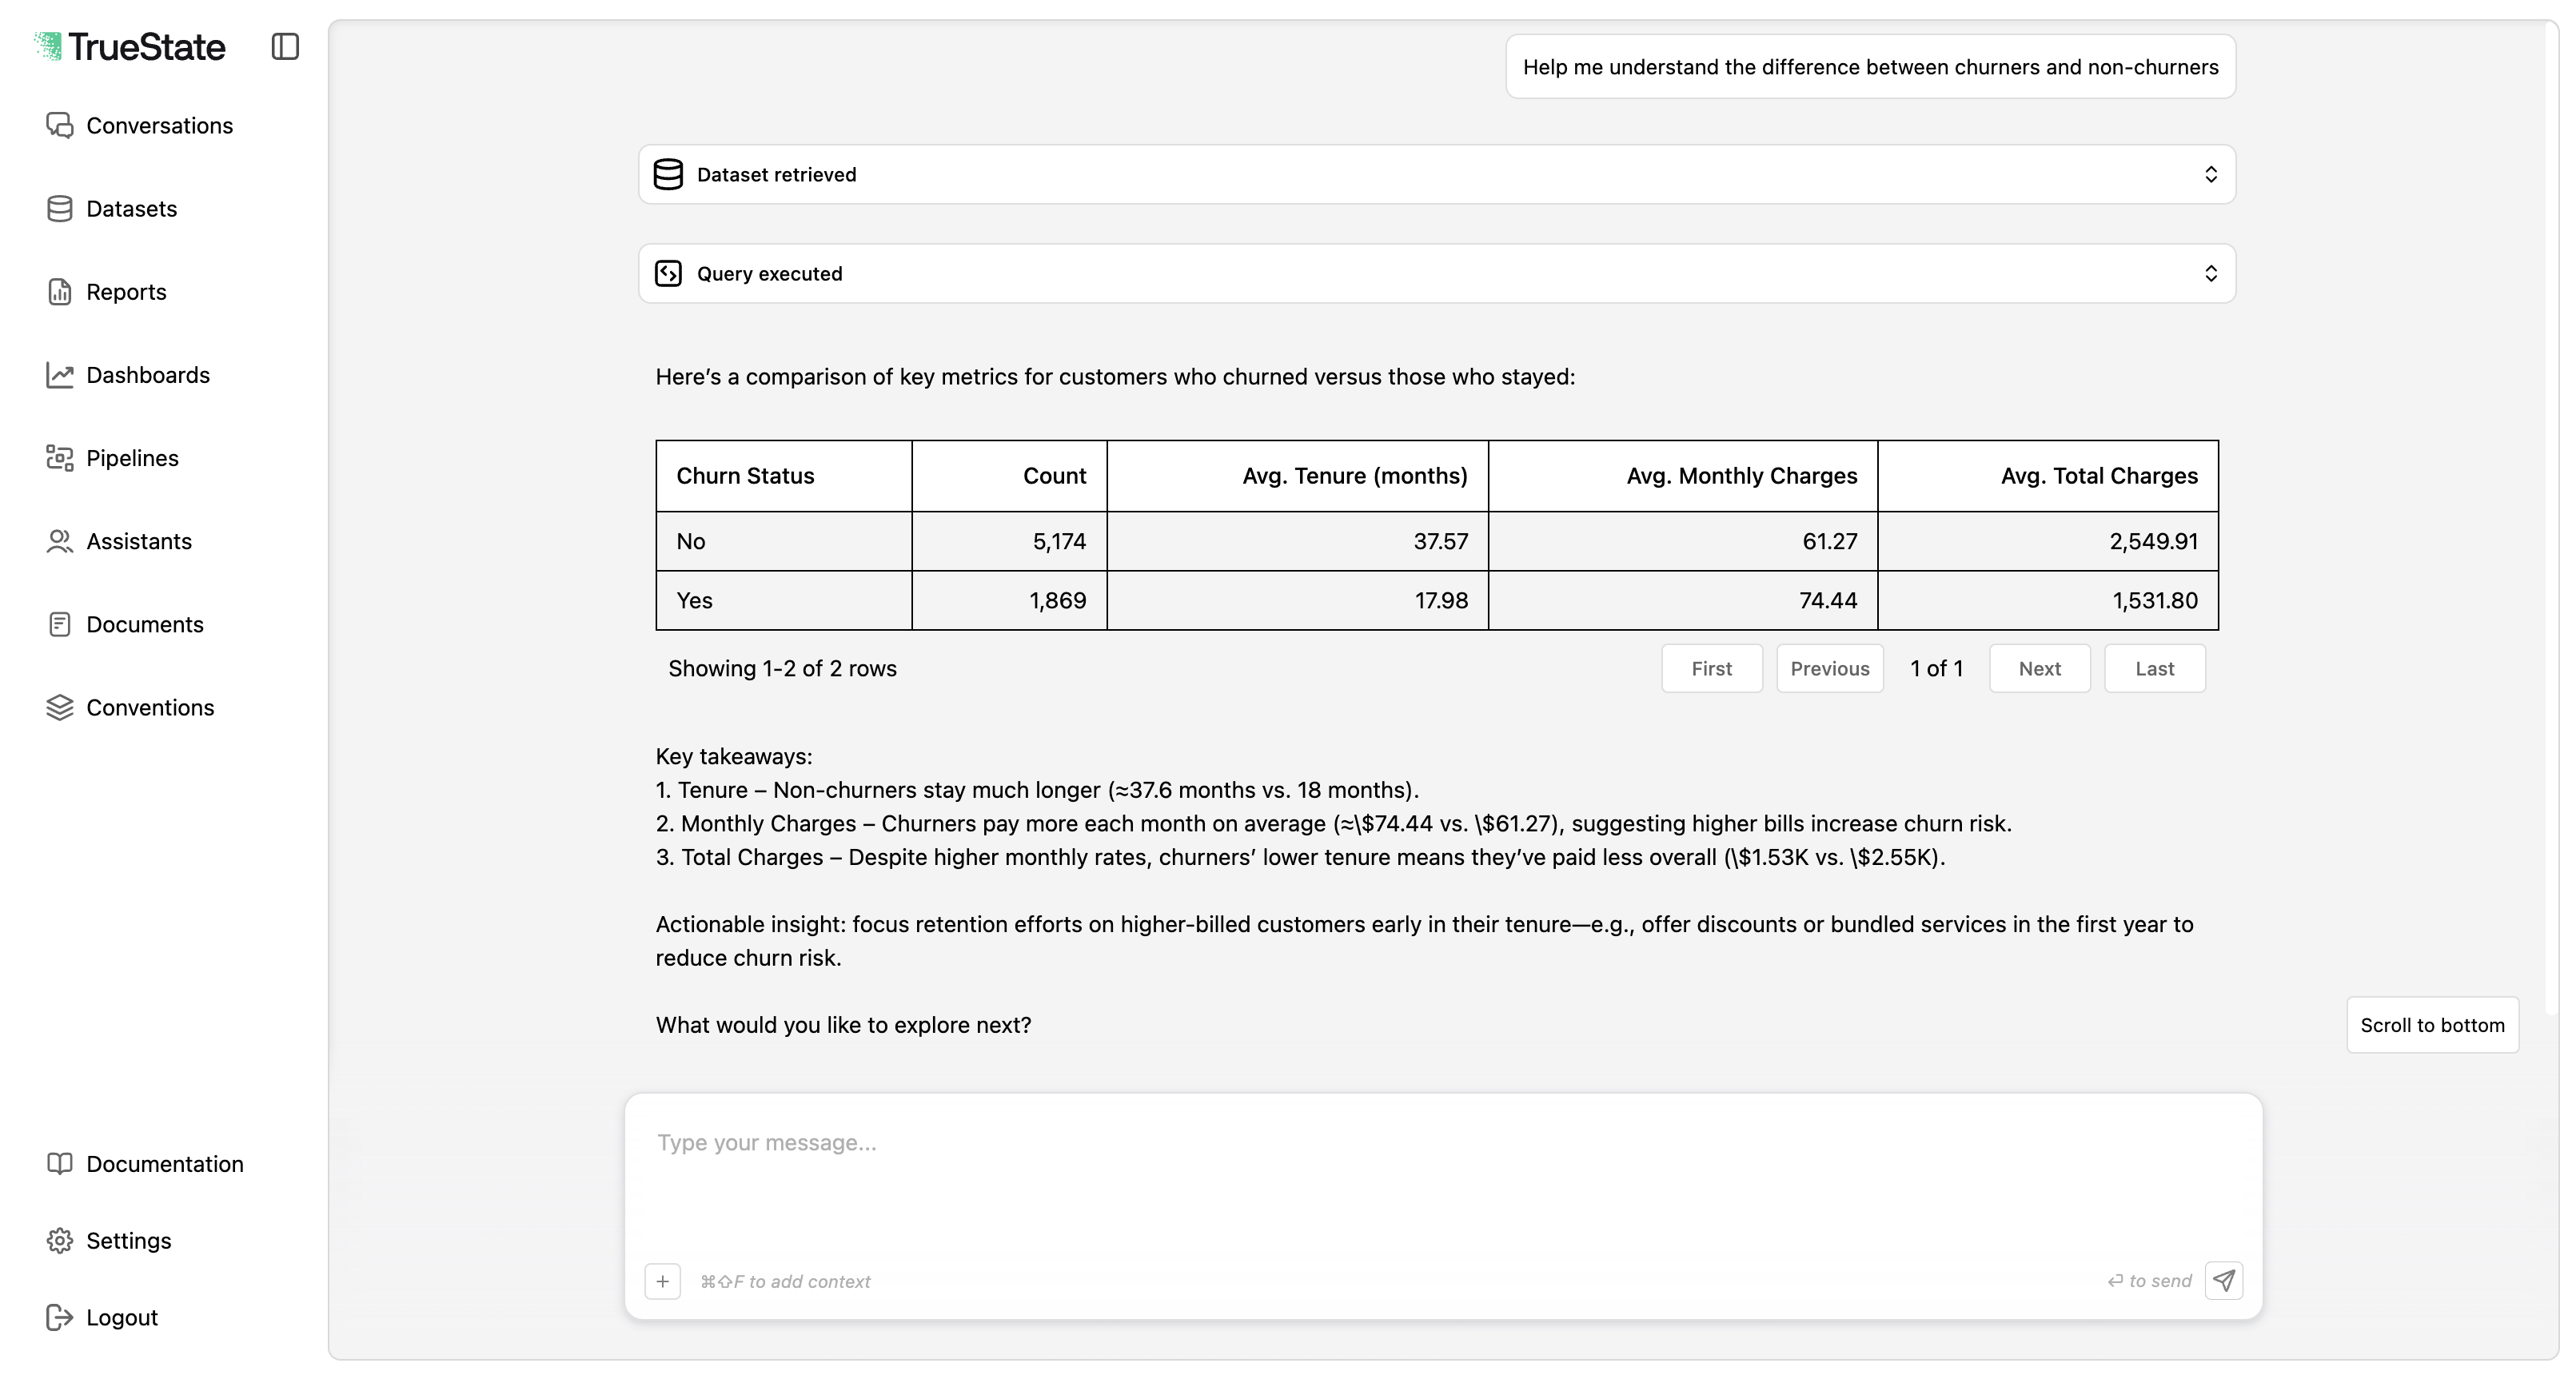Switch to the Documentation page
The width and height of the screenshot is (2576, 1375).
(x=165, y=1163)
